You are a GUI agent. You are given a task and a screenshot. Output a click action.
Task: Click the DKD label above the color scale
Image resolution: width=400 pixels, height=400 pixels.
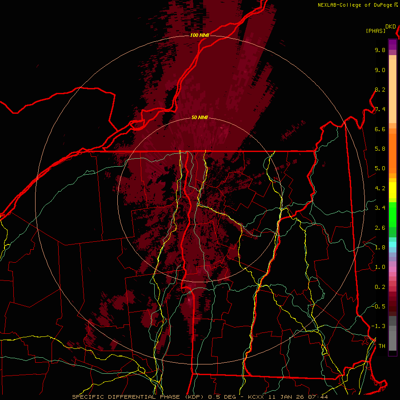391,27
